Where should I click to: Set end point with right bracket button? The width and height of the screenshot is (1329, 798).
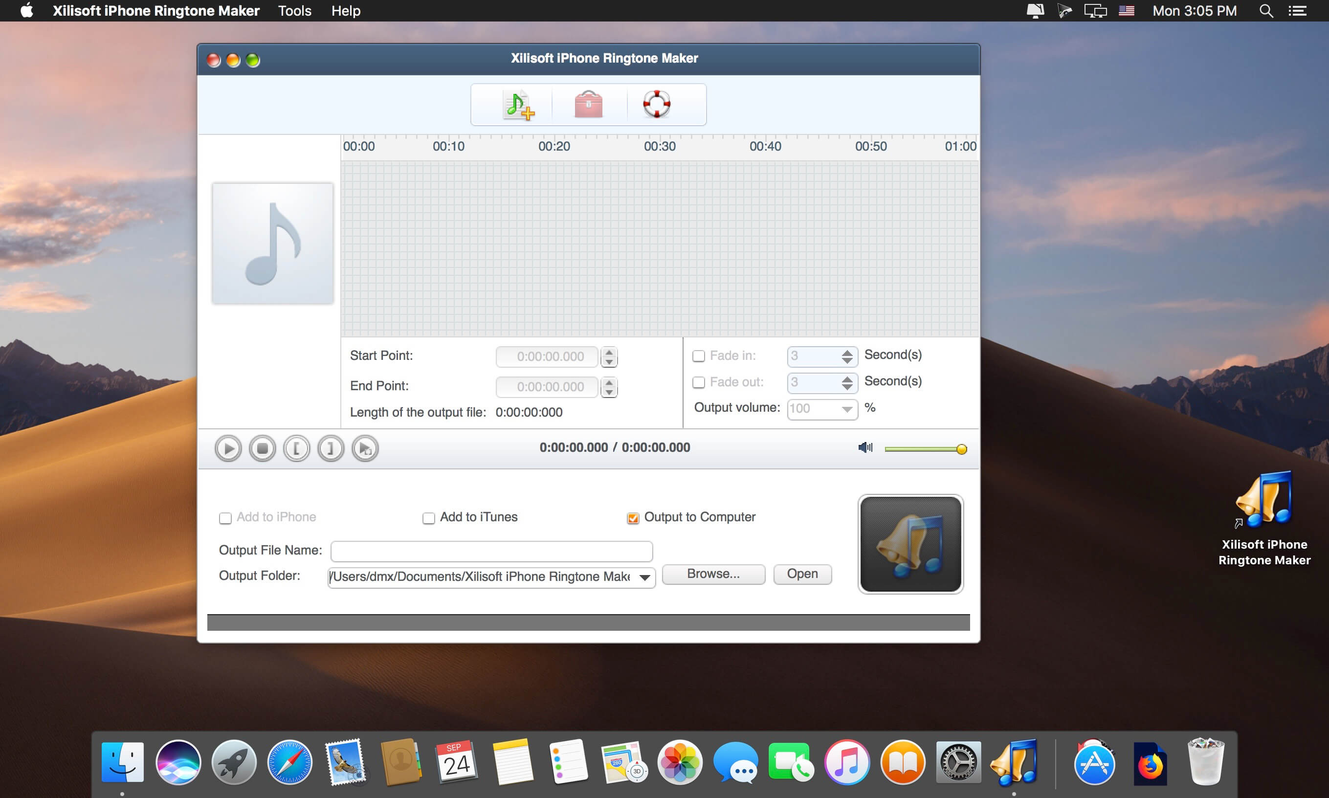331,448
